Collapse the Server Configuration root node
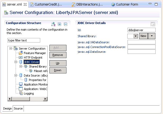 coord(11,49)
